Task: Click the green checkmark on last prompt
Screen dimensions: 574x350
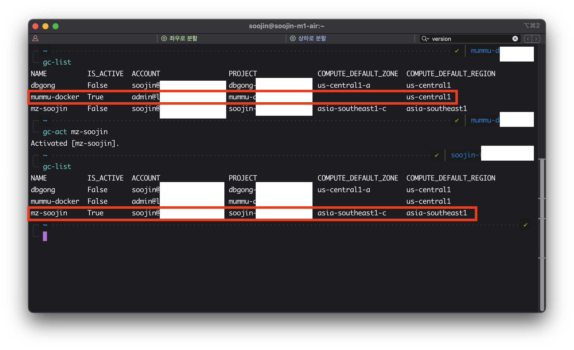Action: 526,225
